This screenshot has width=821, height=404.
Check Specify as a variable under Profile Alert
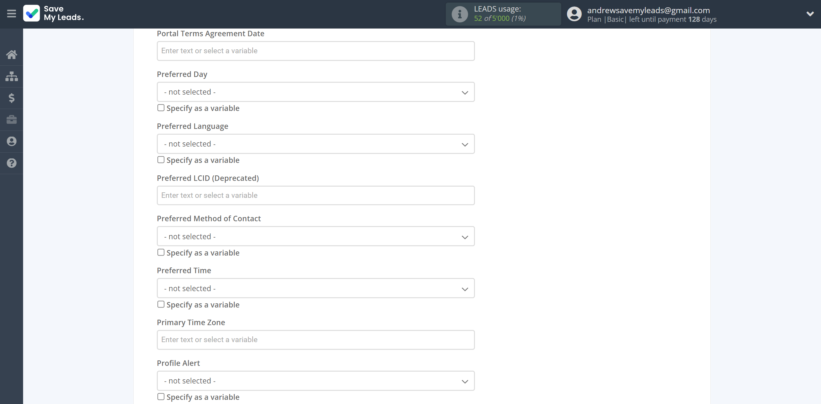161,397
